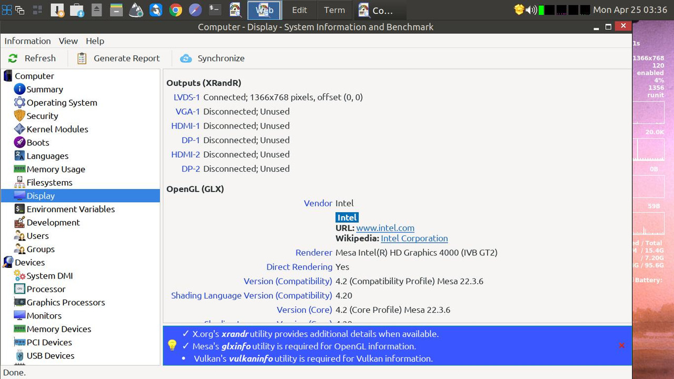Image resolution: width=674 pixels, height=379 pixels.
Task: Switch to the Term window tab
Action: 334,9
